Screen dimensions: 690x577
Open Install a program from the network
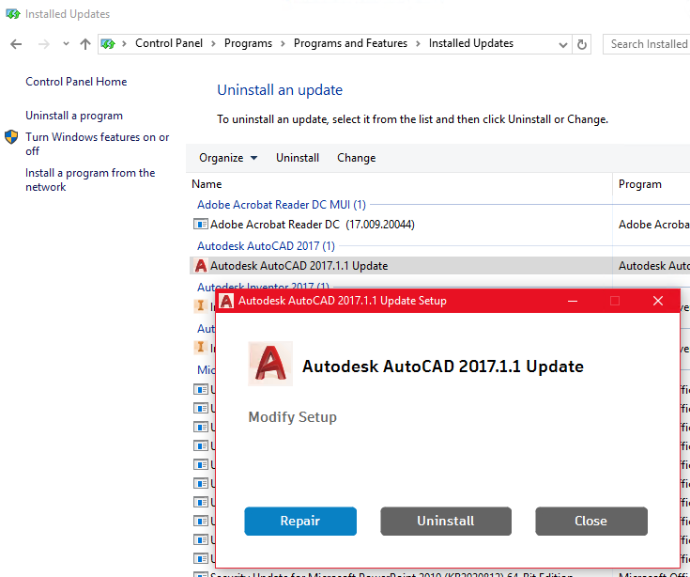click(90, 179)
